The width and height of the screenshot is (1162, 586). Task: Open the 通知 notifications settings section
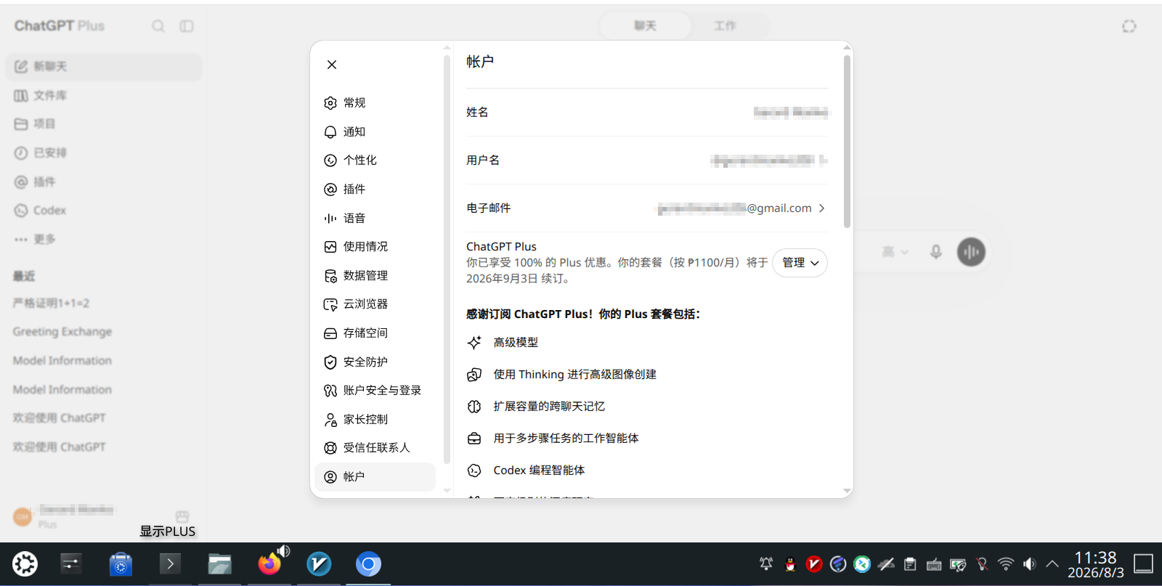(375, 131)
